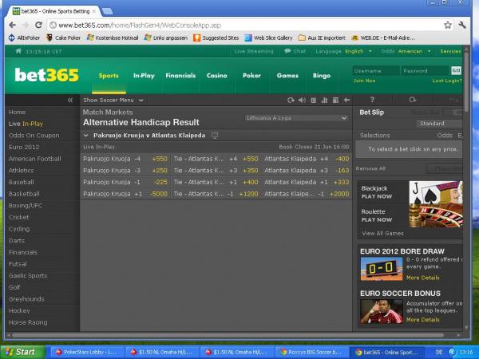The width and height of the screenshot is (479, 359).
Task: Click the sound speaker icon in match toolbar
Action: (x=302, y=100)
